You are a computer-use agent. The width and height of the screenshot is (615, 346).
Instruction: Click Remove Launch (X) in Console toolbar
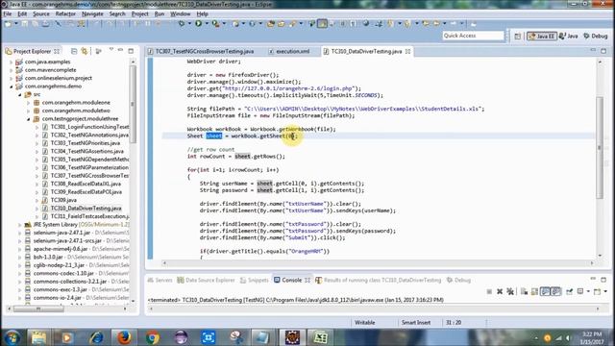pyautogui.click(x=500, y=291)
